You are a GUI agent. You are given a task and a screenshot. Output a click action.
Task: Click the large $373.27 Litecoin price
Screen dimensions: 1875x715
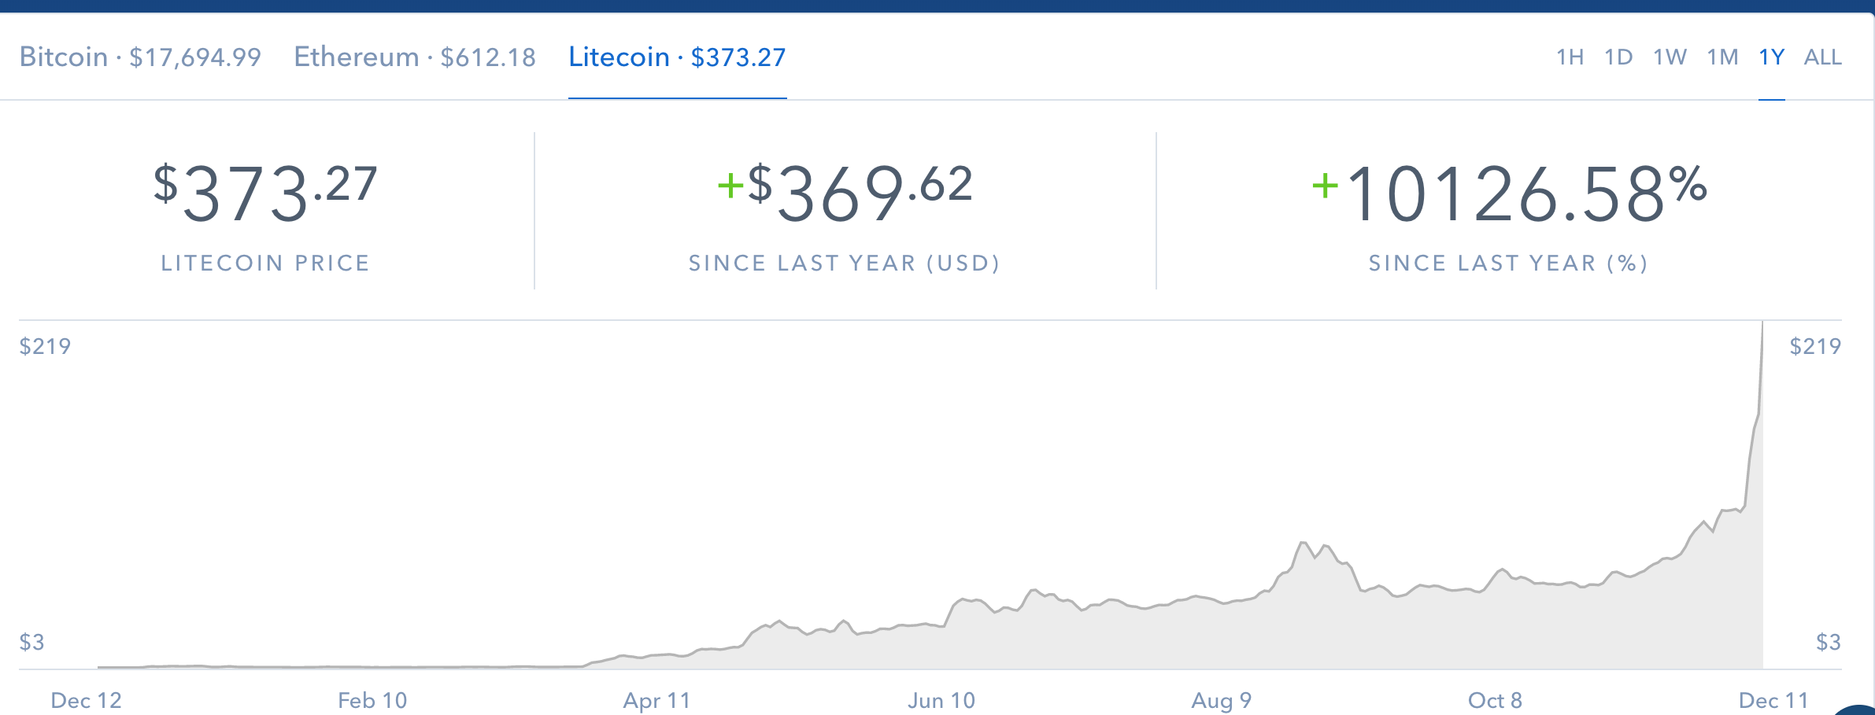[265, 193]
